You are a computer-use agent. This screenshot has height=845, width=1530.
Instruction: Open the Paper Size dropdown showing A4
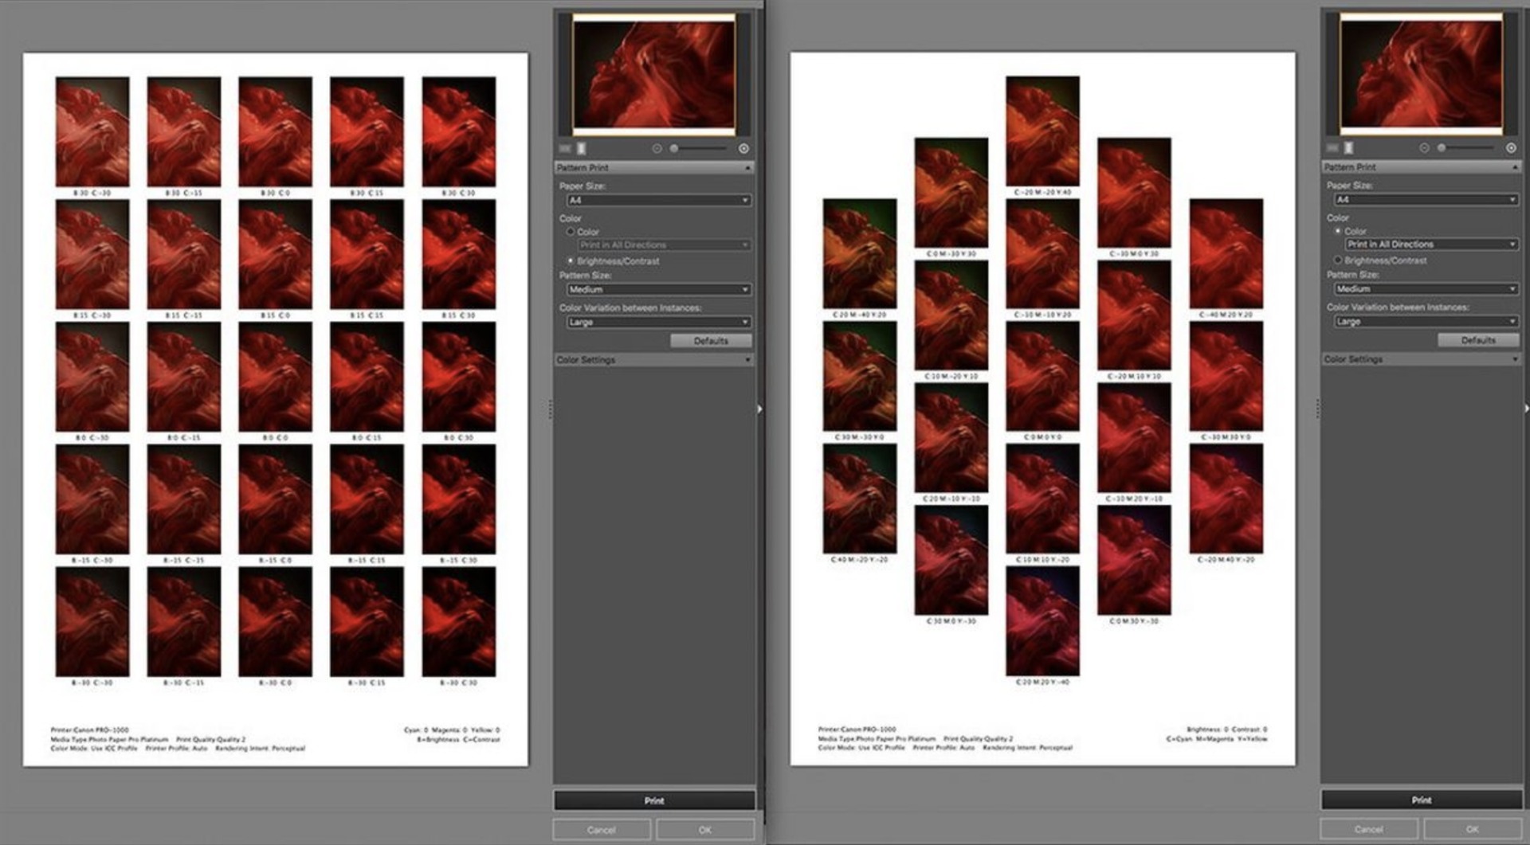click(657, 200)
